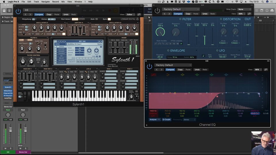Toggle the high cut band in Channel EQ
This screenshot has height=155, width=276.
pos(255,75)
